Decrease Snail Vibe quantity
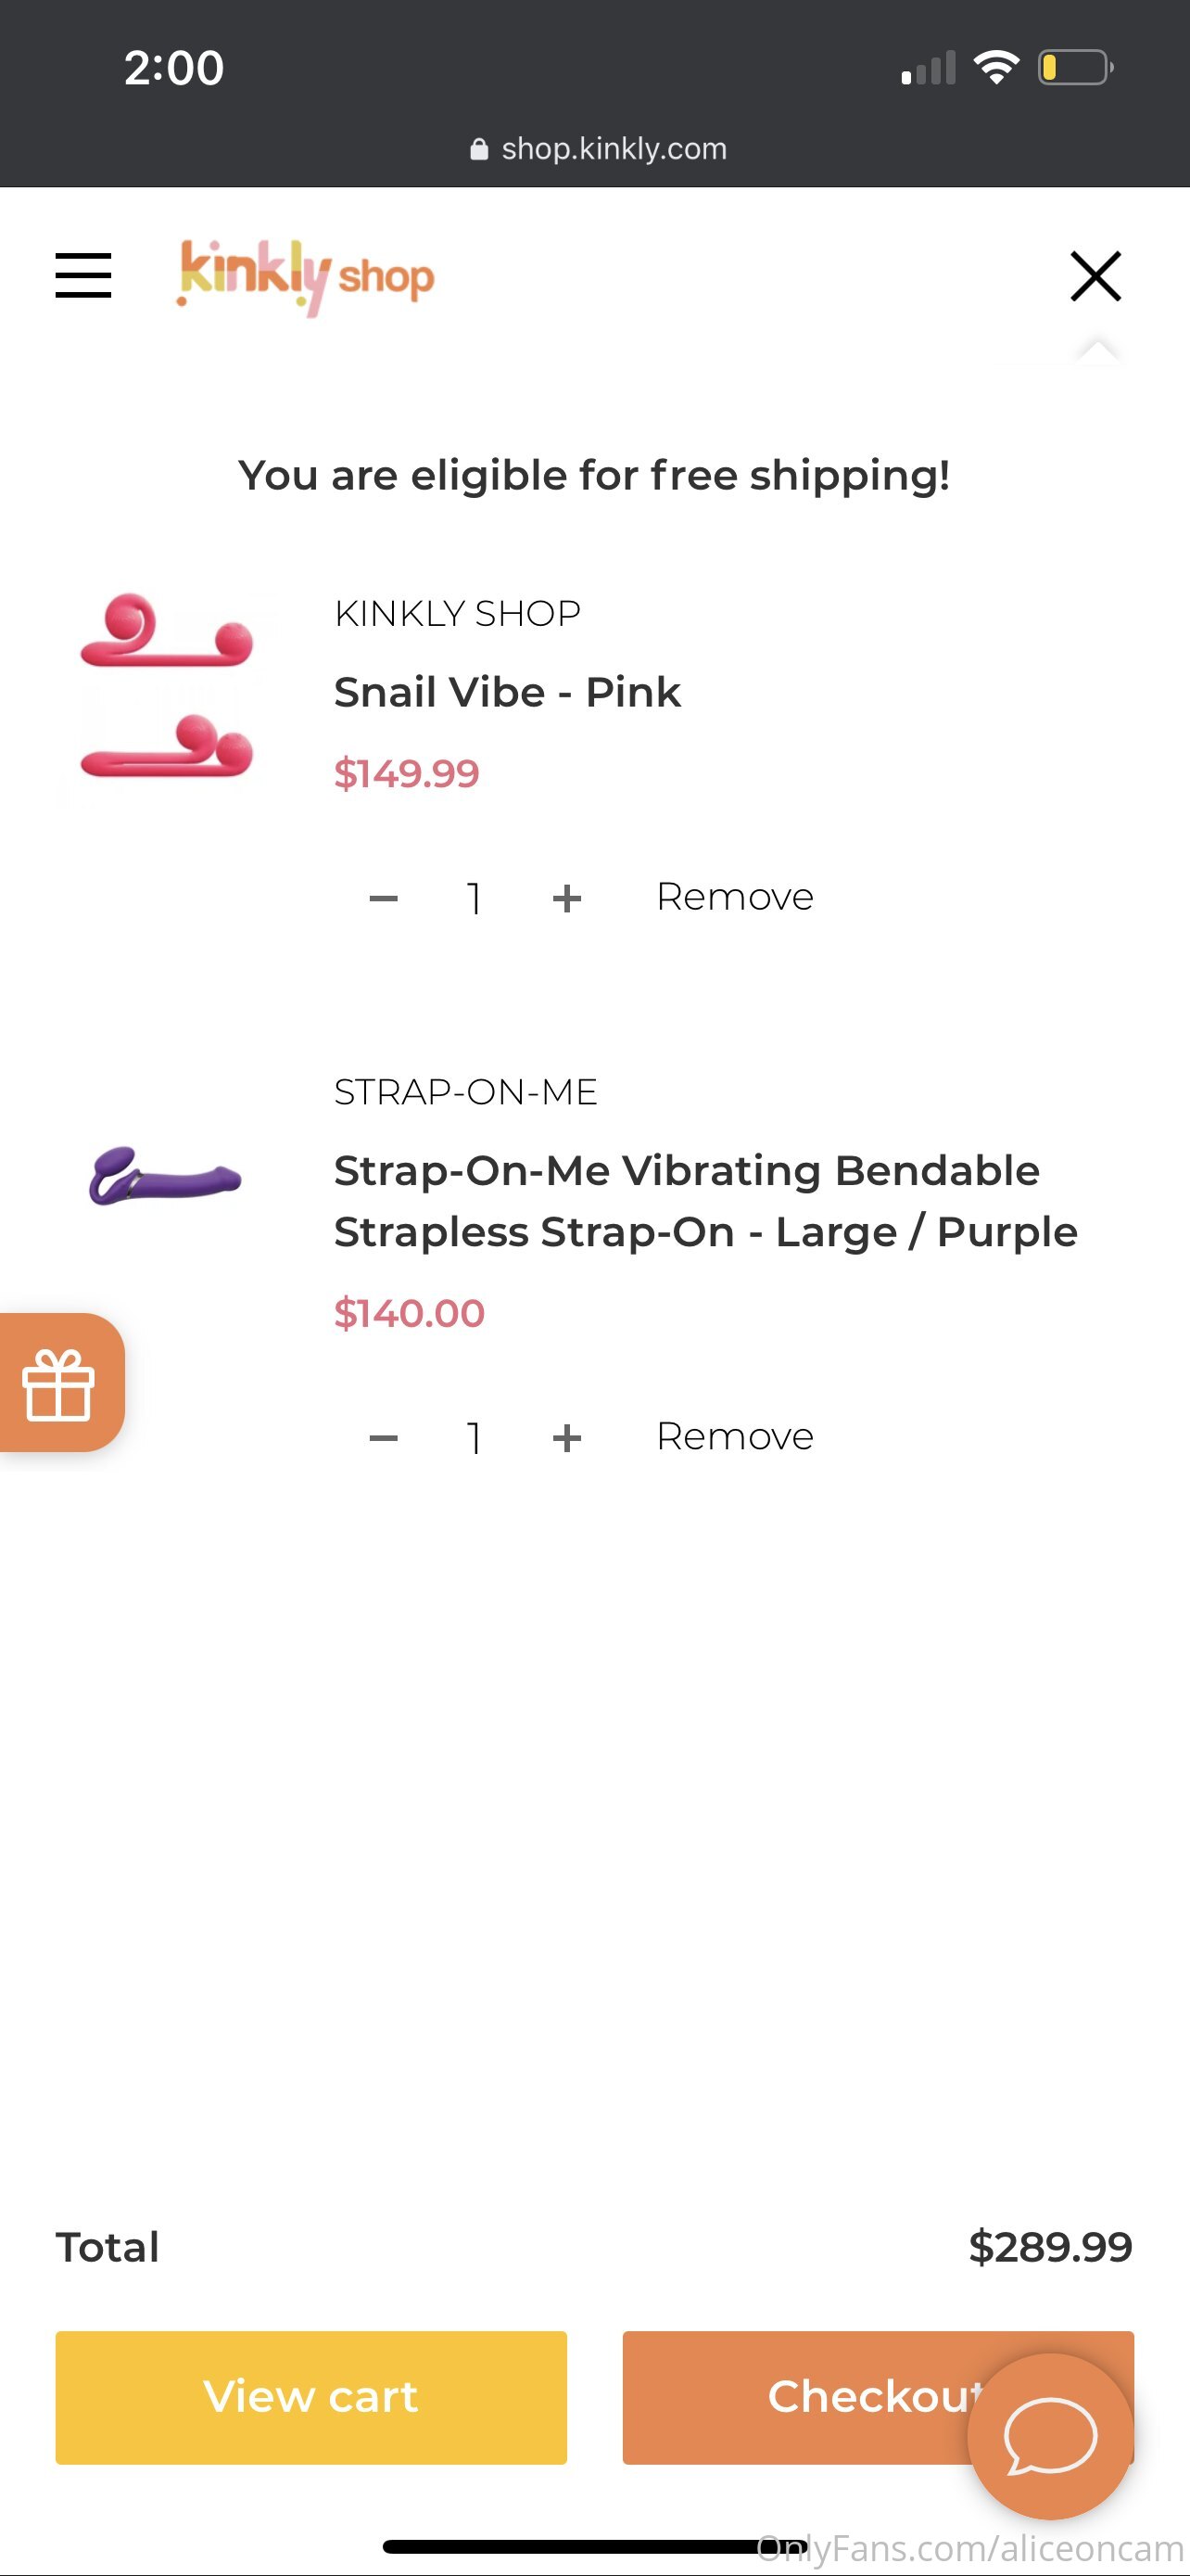 384,898
